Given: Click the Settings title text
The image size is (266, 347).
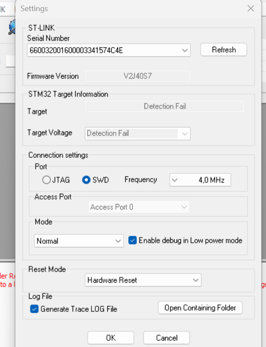Looking at the screenshot, I should tap(34, 9).
